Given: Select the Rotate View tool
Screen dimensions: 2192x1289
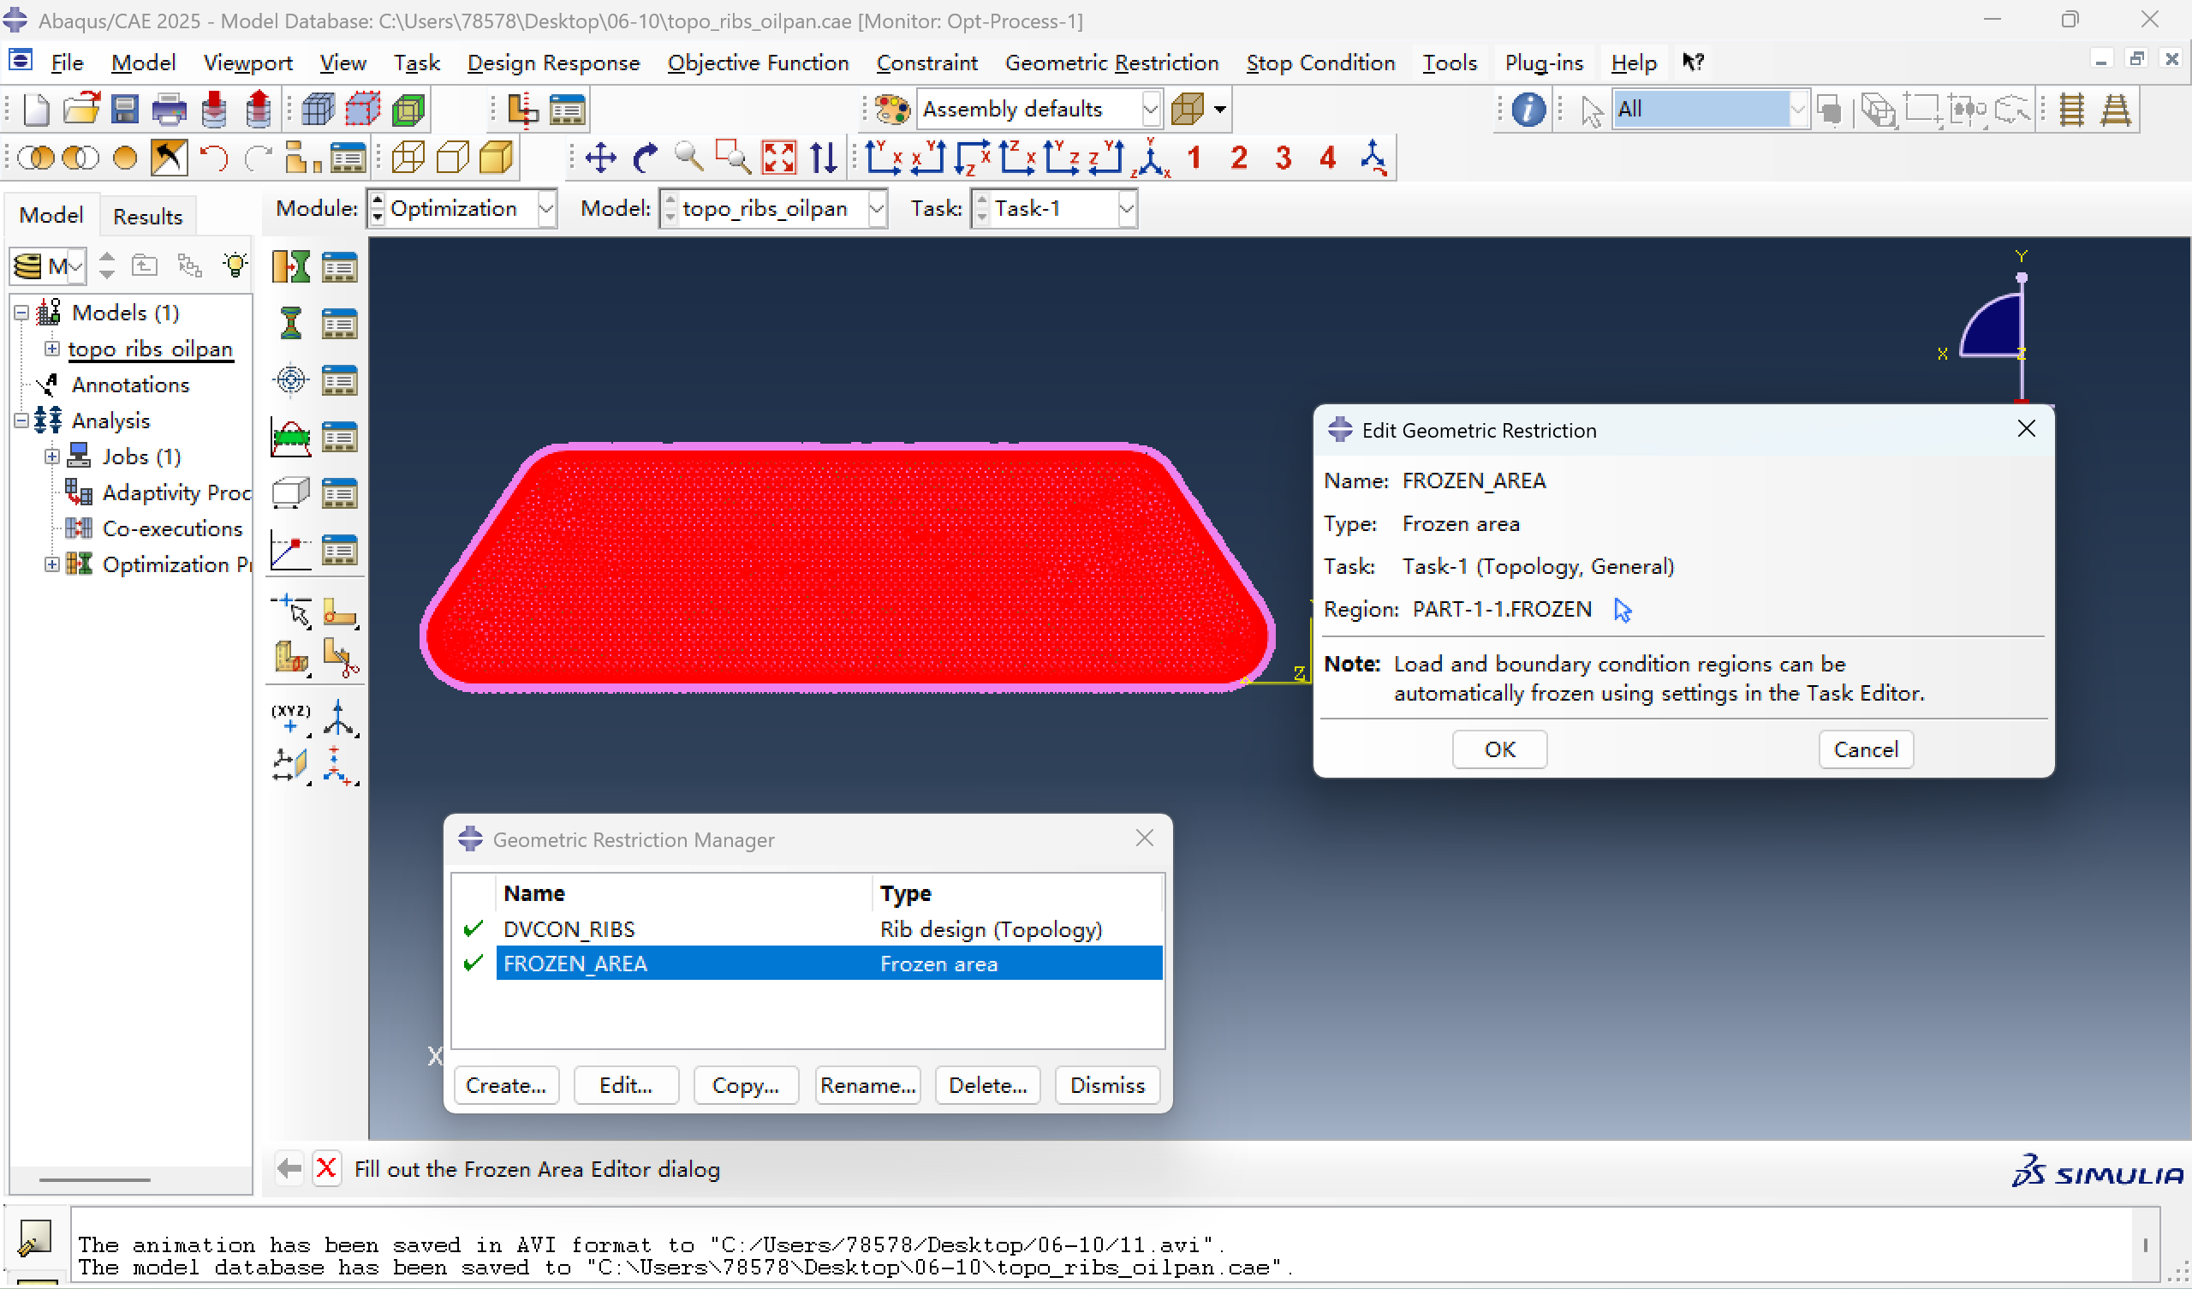Looking at the screenshot, I should click(x=645, y=158).
